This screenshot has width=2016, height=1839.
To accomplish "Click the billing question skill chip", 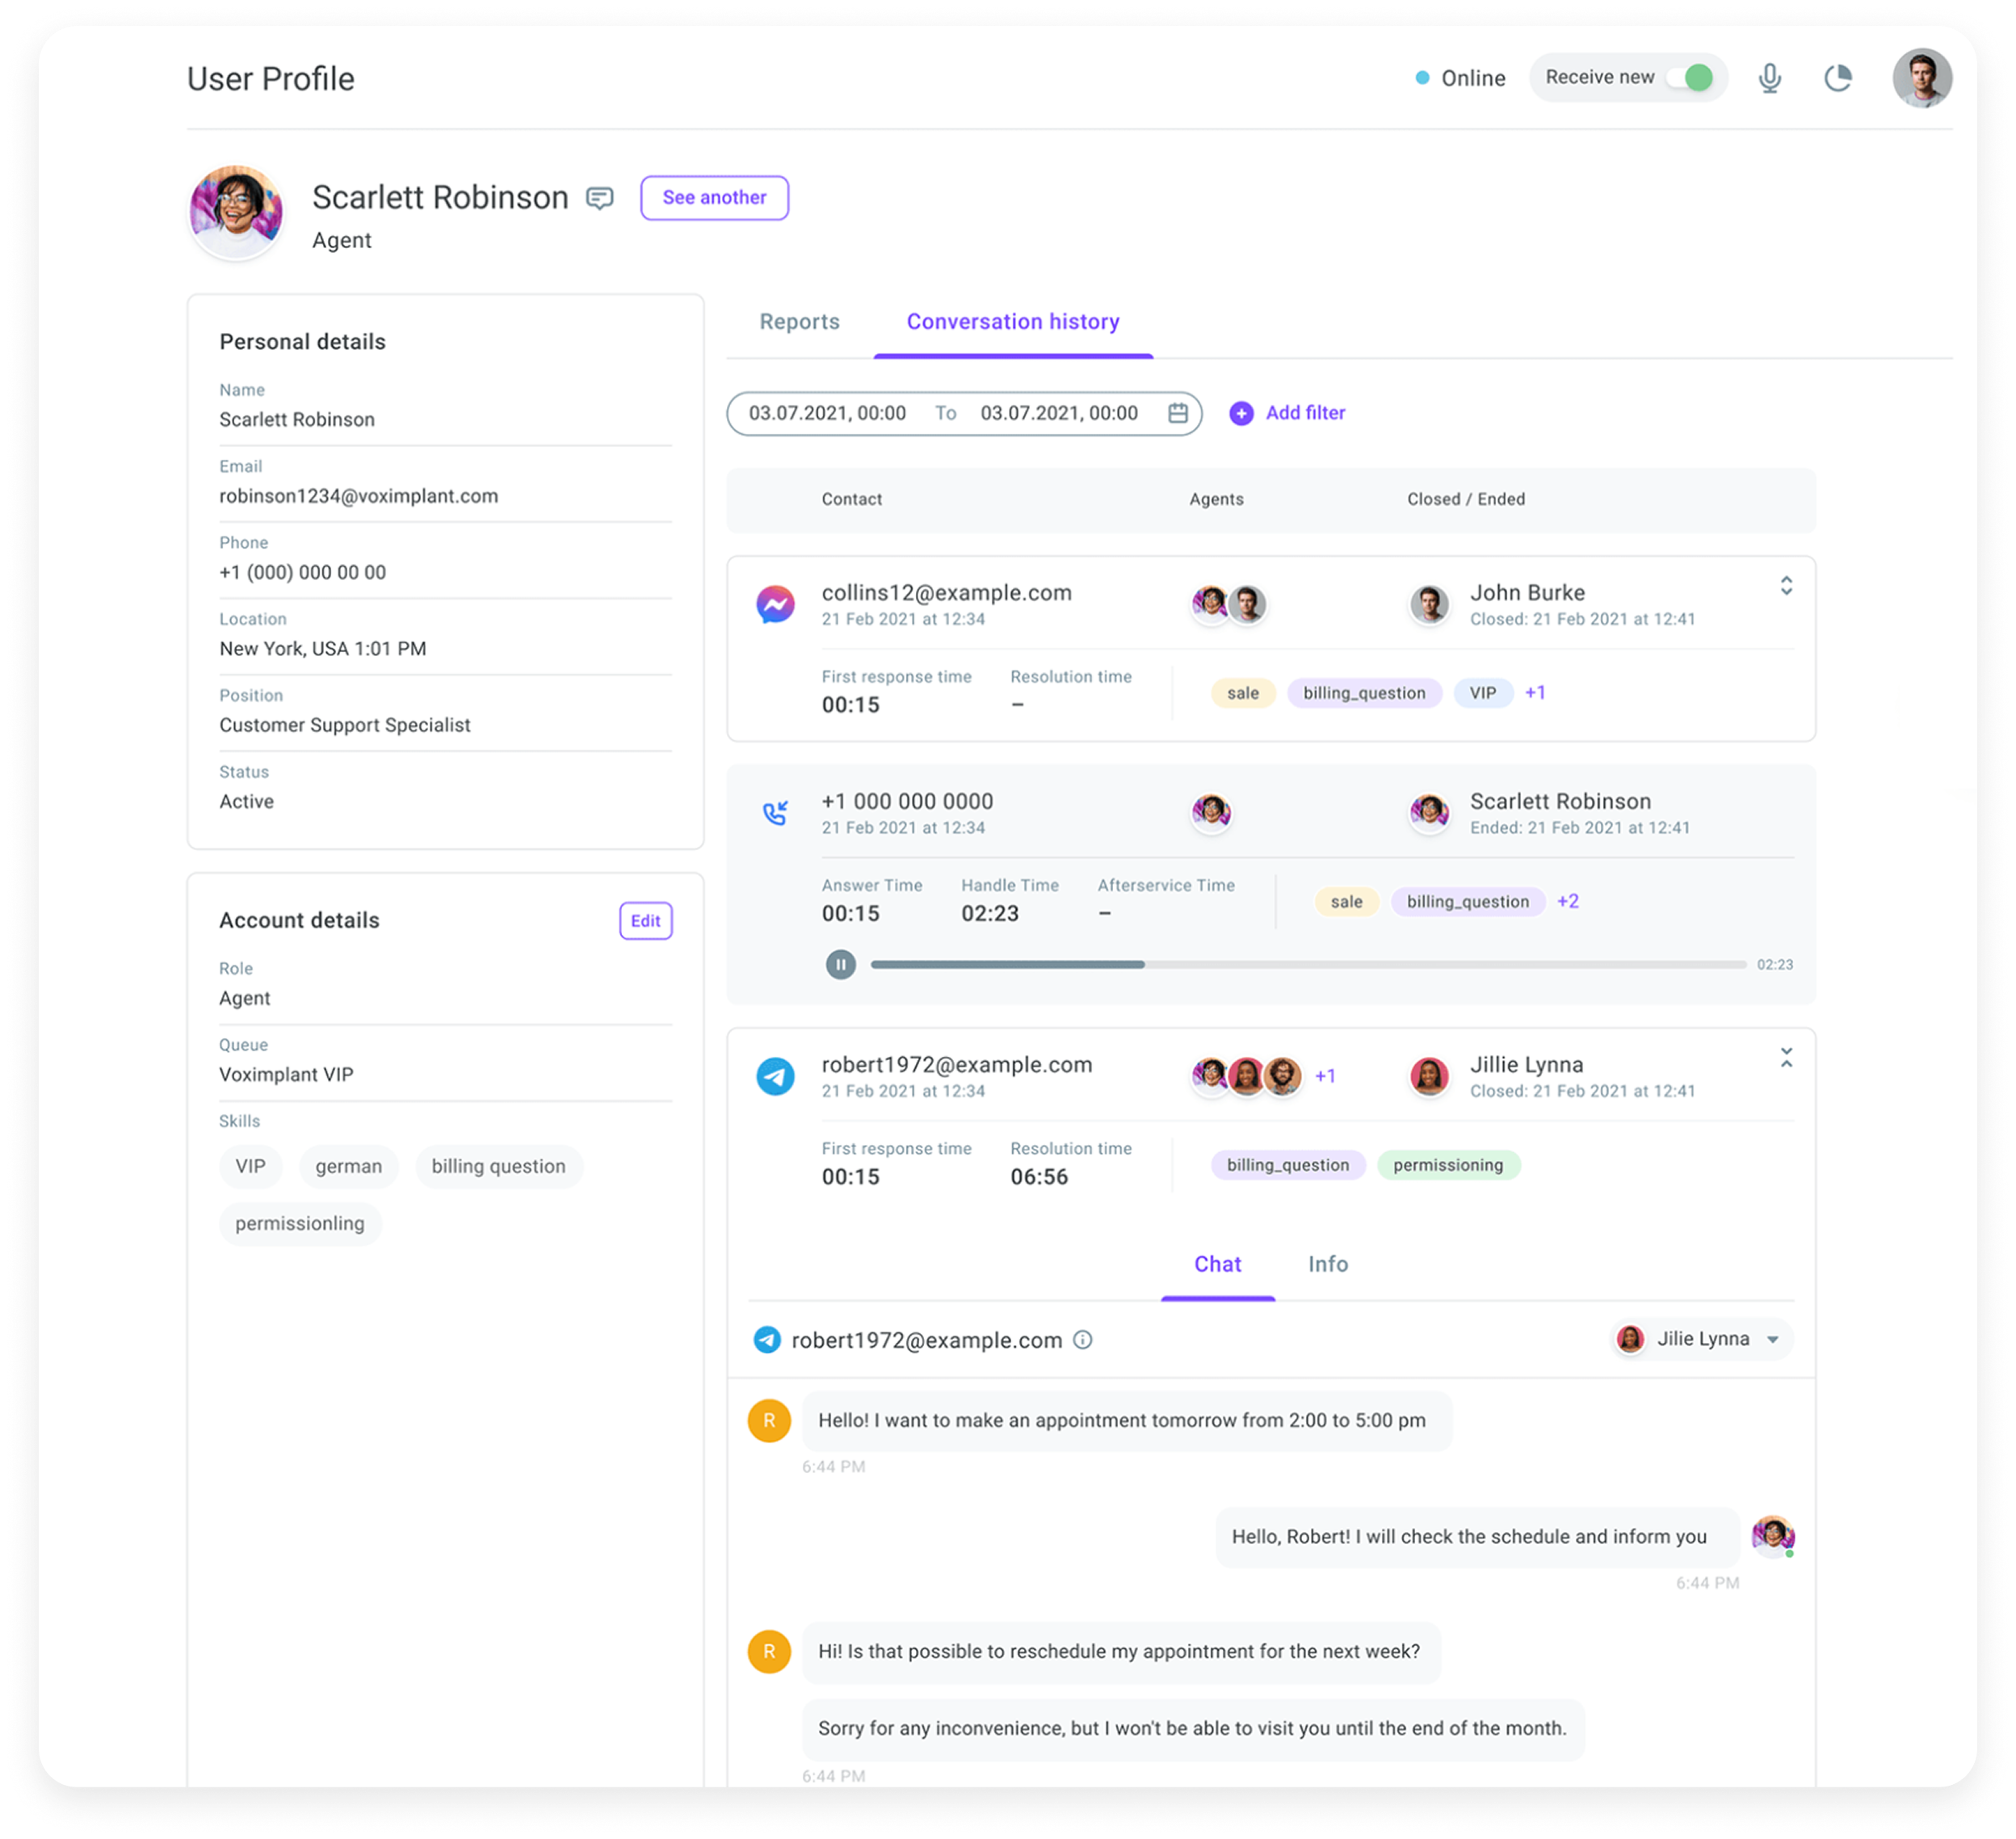I will click(x=498, y=1167).
